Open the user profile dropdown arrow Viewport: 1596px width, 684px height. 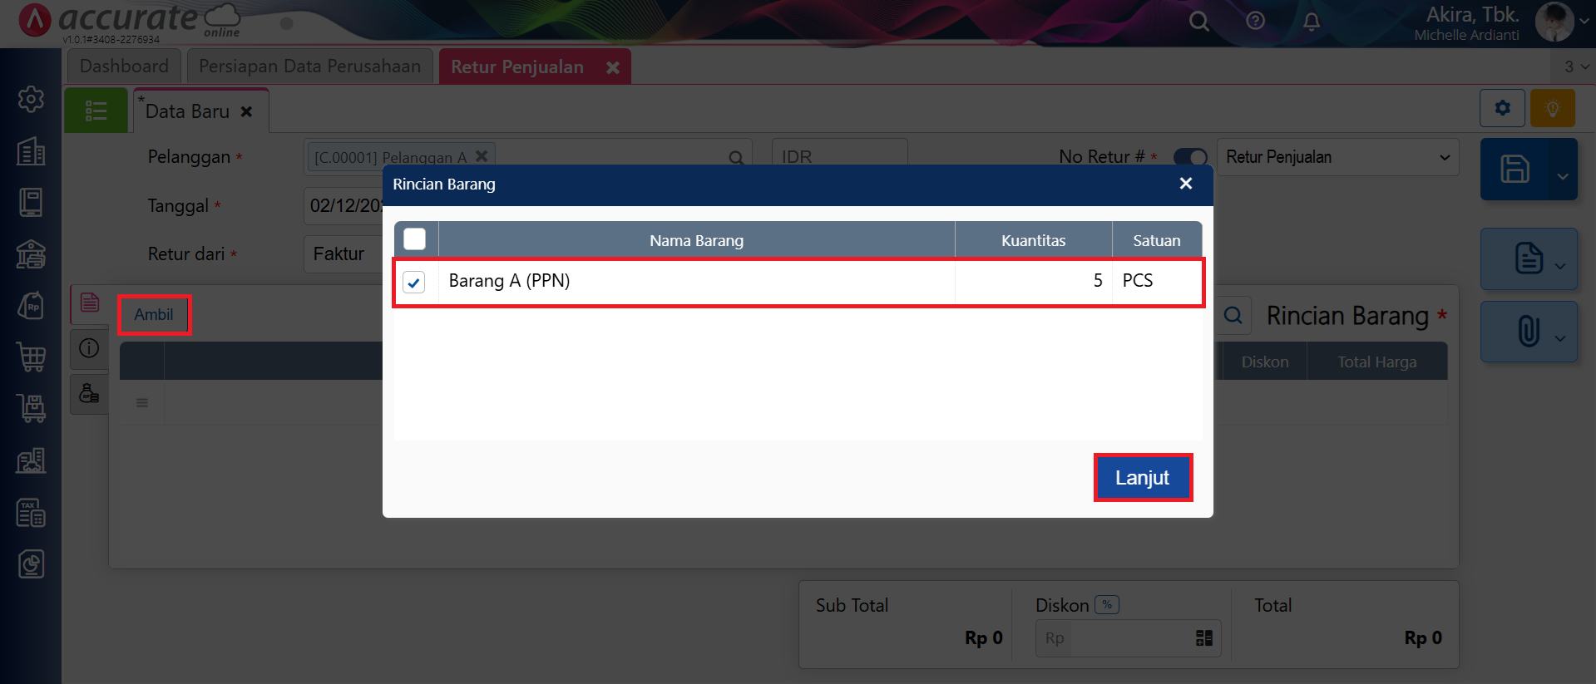(x=1584, y=22)
